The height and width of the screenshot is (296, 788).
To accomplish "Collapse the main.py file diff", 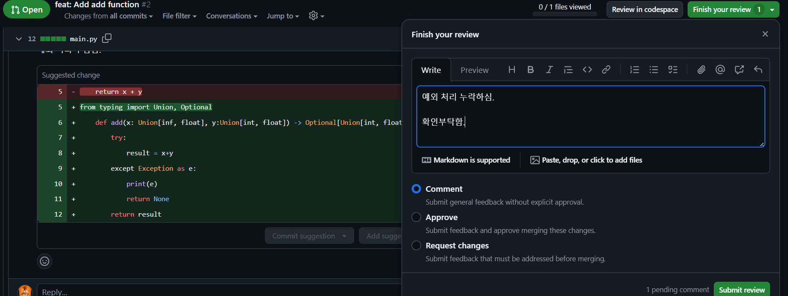I will pos(18,39).
